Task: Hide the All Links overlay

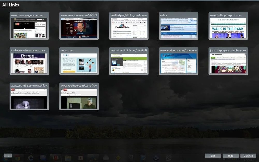Action: click(231, 156)
